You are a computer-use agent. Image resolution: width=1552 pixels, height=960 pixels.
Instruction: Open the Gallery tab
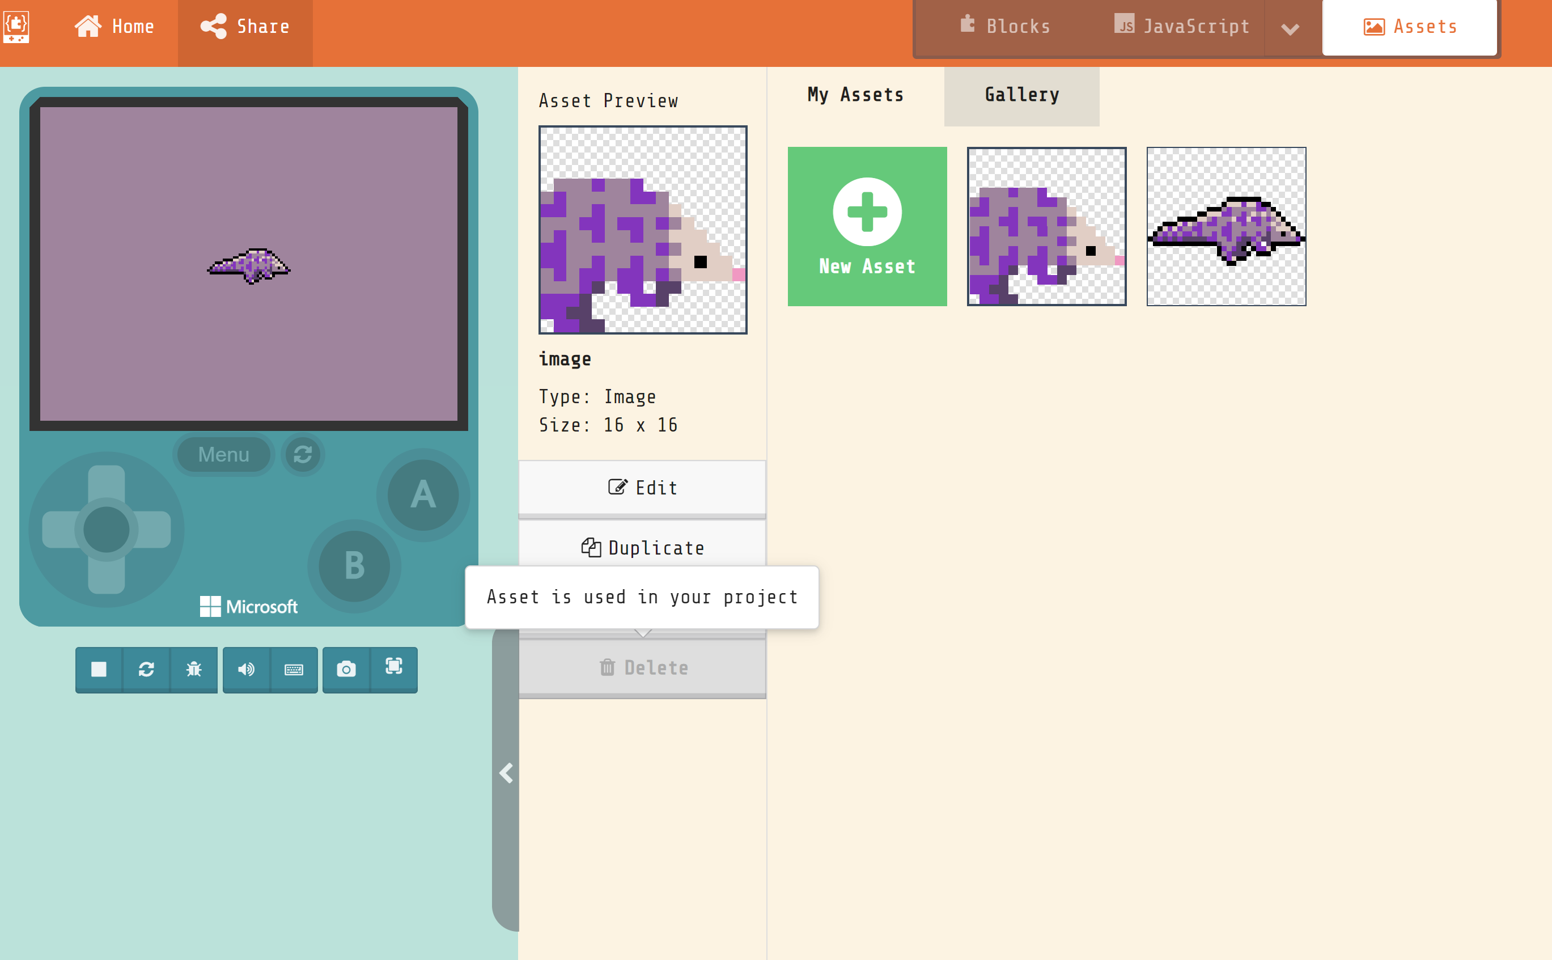point(1021,95)
